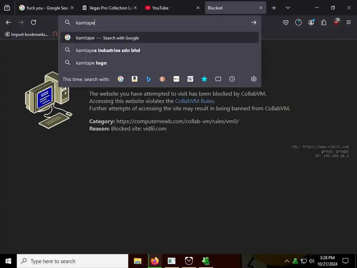Open the network status tray icon

[x=304, y=261]
